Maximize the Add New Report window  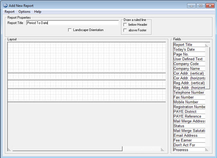(x=201, y=6)
